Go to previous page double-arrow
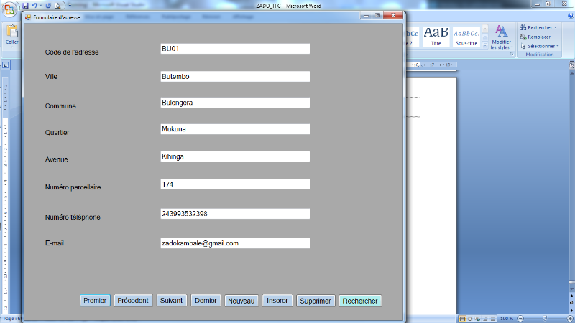575x323 pixels. (x=571, y=296)
